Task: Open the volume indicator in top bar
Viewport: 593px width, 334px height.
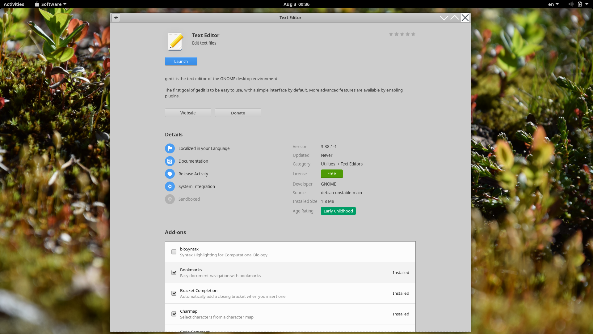Action: click(571, 4)
